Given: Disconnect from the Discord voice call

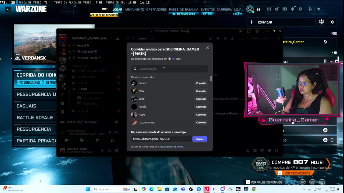Looking at the screenshot, I should [x=117, y=132].
